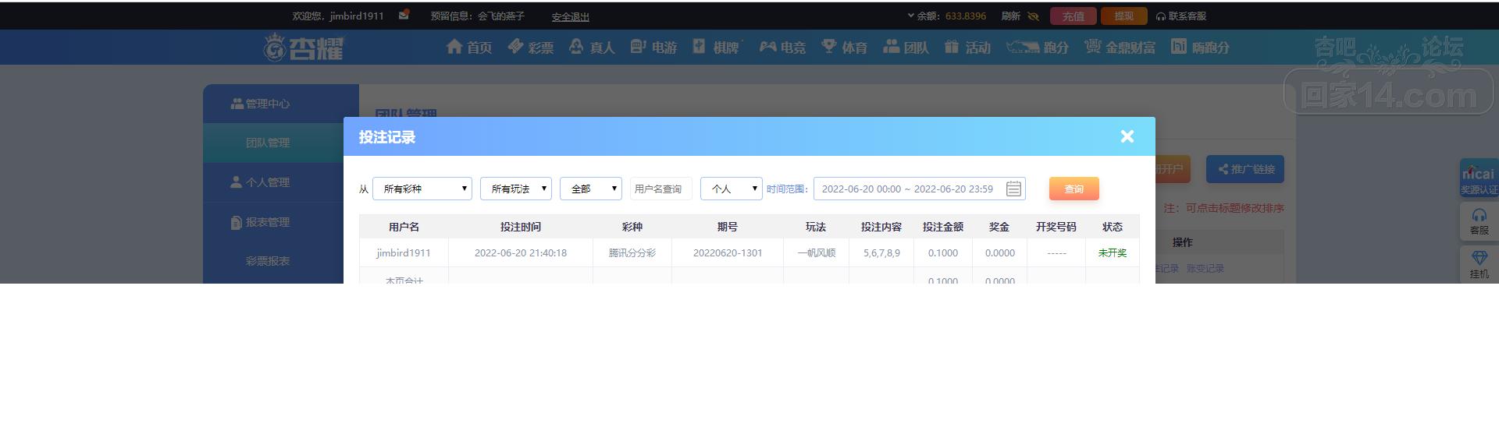Click the 充值 recharge button
This screenshot has width=1499, height=427.
(1074, 16)
